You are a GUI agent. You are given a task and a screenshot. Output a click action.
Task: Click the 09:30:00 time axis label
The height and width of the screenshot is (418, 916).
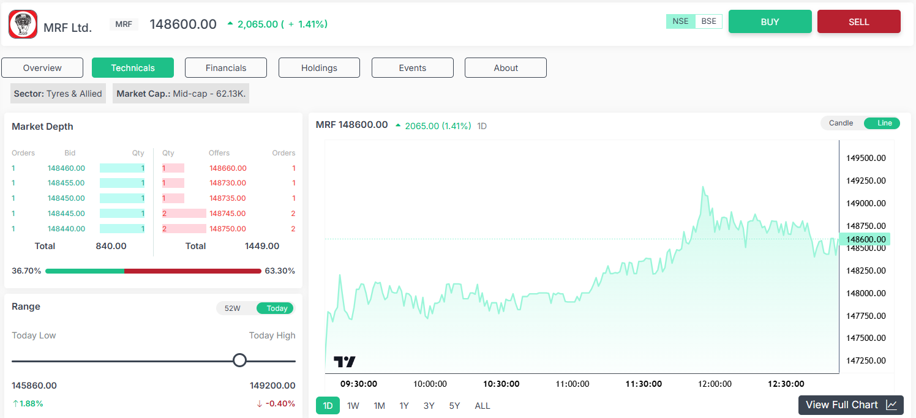pyautogui.click(x=359, y=384)
